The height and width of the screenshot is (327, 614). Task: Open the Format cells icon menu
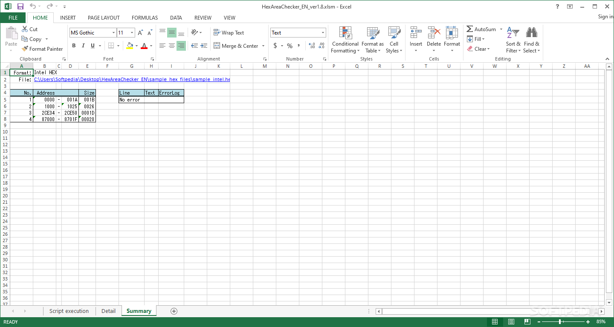[x=452, y=33]
